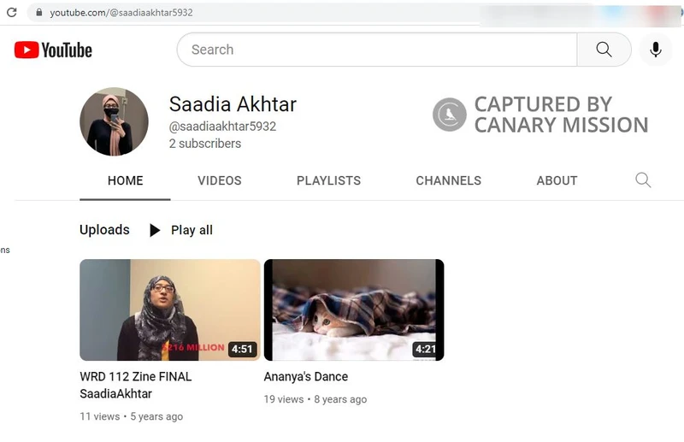684x442 pixels.
Task: Click the handle @saadiaakhtar5932
Action: pos(222,127)
